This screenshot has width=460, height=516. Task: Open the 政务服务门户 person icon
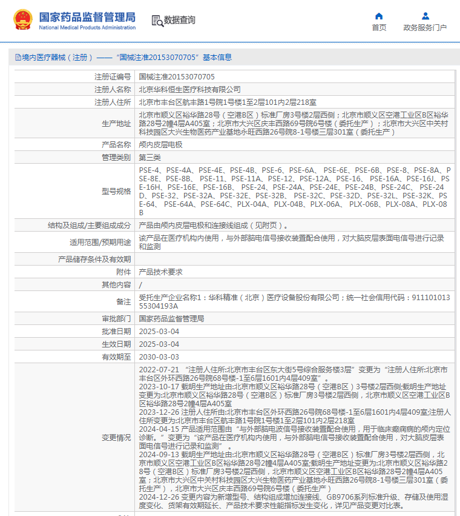click(425, 16)
